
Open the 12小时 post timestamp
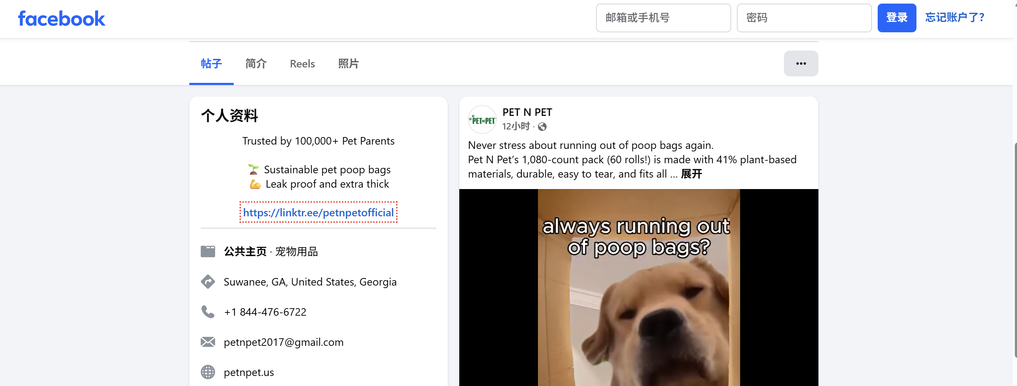[x=516, y=126]
